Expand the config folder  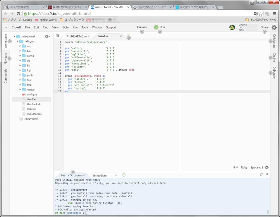(20, 56)
